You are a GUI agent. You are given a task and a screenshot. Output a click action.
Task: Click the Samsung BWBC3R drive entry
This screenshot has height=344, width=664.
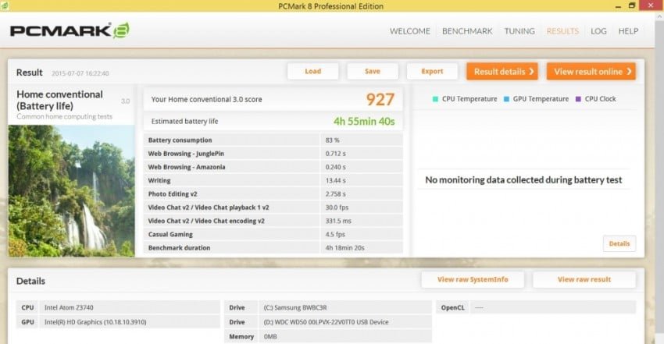(x=295, y=307)
